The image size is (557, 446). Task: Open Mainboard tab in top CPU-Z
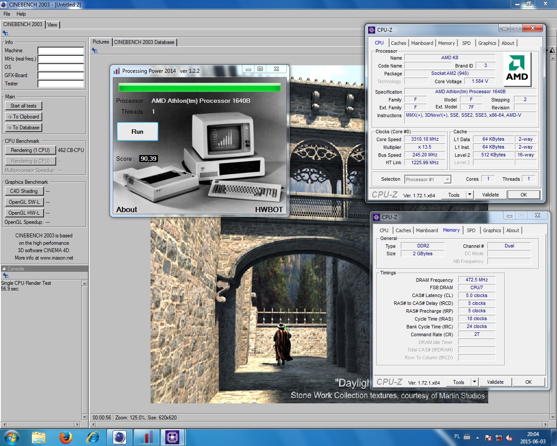(x=422, y=43)
